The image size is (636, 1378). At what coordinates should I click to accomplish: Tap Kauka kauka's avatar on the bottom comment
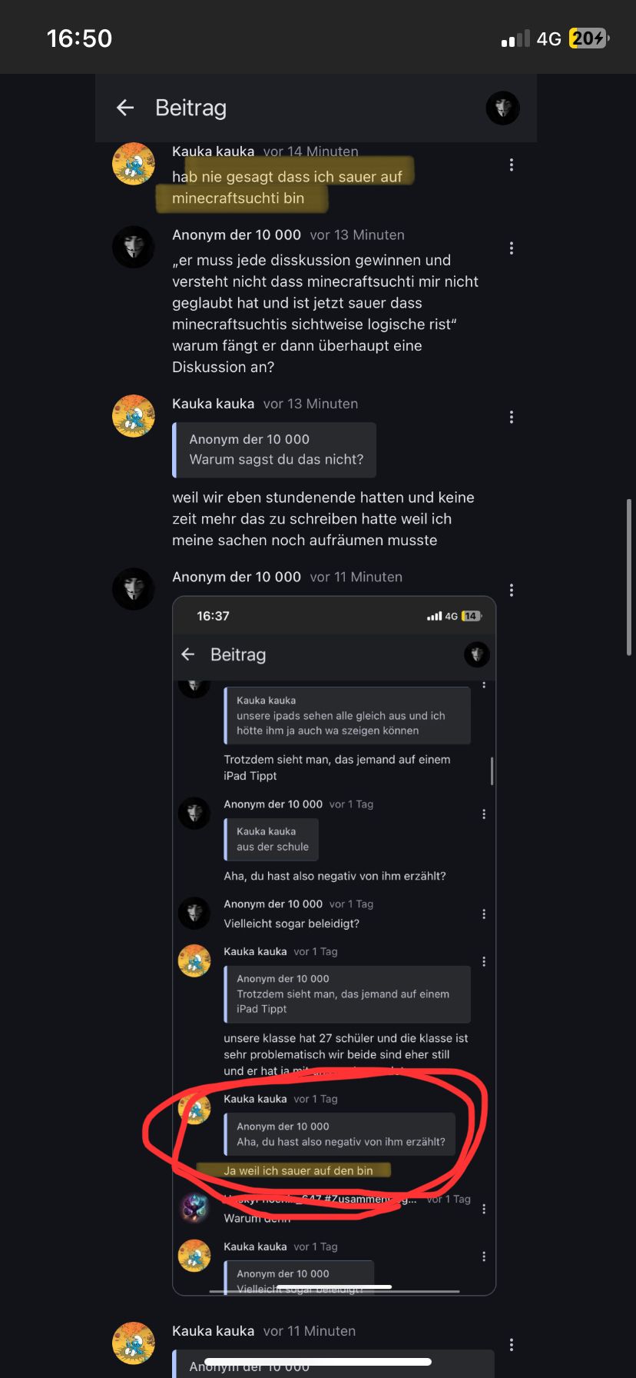click(134, 1343)
